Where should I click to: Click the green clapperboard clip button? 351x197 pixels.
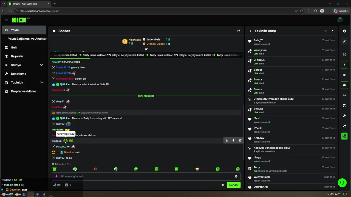pyautogui.click(x=344, y=136)
